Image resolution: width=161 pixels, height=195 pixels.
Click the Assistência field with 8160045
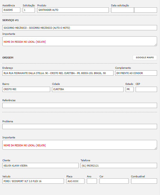click(x=11, y=10)
